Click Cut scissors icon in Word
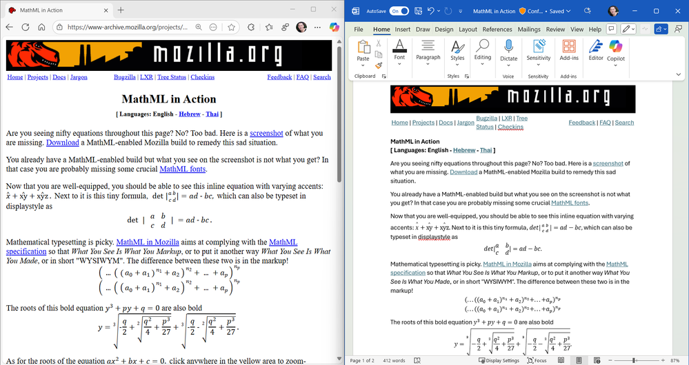The height and width of the screenshot is (365, 689). click(379, 43)
